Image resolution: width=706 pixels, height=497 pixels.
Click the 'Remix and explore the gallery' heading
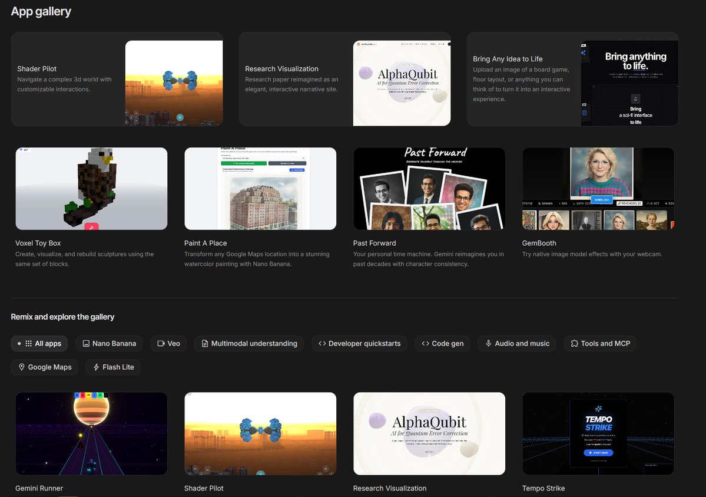click(x=62, y=317)
